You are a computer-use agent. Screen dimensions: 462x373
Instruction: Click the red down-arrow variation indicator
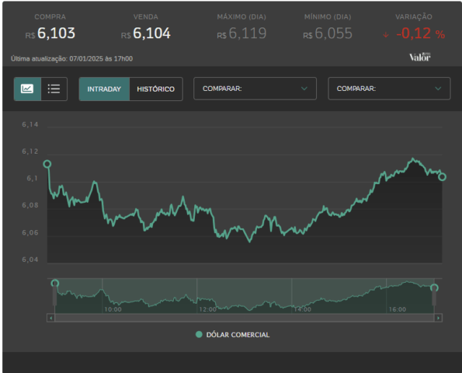pos(385,35)
